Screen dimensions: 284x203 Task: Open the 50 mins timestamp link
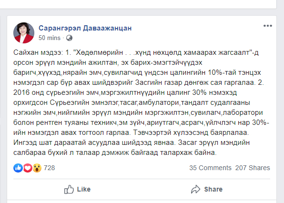coord(50,38)
